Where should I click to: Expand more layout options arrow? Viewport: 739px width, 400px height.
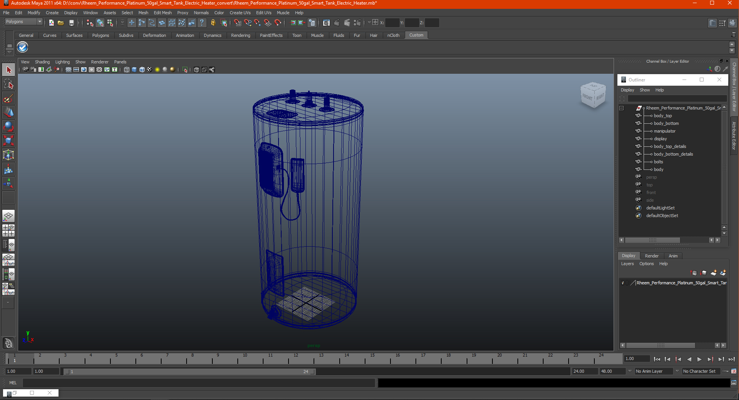(x=8, y=302)
